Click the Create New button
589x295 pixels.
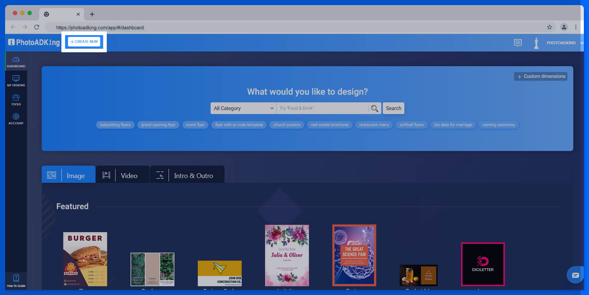(x=84, y=42)
